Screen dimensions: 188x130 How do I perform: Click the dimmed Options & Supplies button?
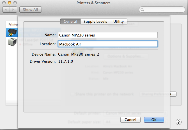(126, 56)
